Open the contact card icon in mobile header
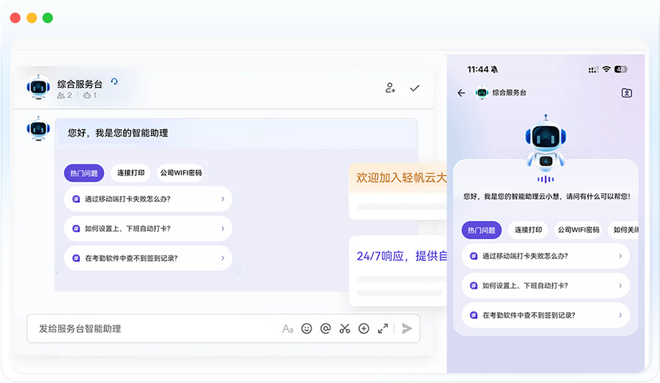Image resolution: width=660 pixels, height=383 pixels. point(626,93)
